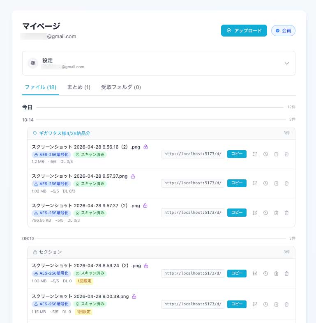Delete the 9.57.37 (2).png file
Viewport: 316px width, 323px height.
[286, 213]
